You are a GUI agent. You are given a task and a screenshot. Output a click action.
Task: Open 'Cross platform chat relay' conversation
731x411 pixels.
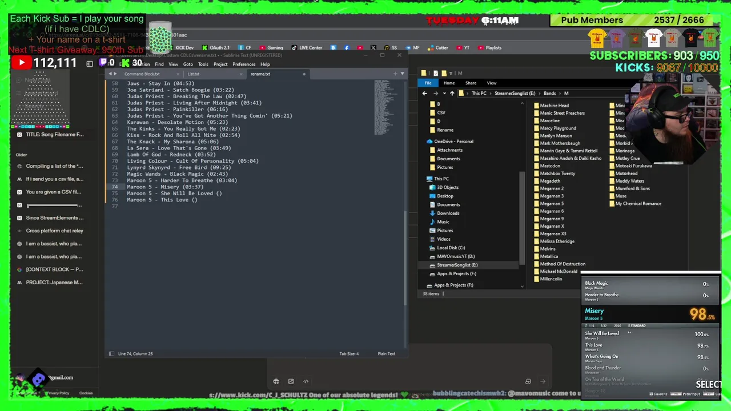[x=55, y=231]
